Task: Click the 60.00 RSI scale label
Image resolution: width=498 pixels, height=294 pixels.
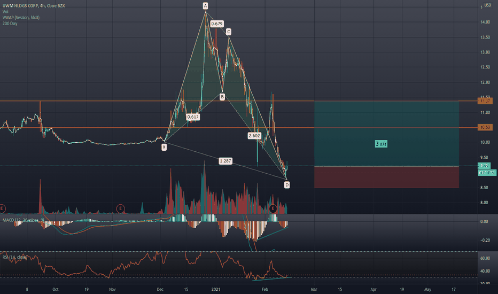Action: pos(485,258)
